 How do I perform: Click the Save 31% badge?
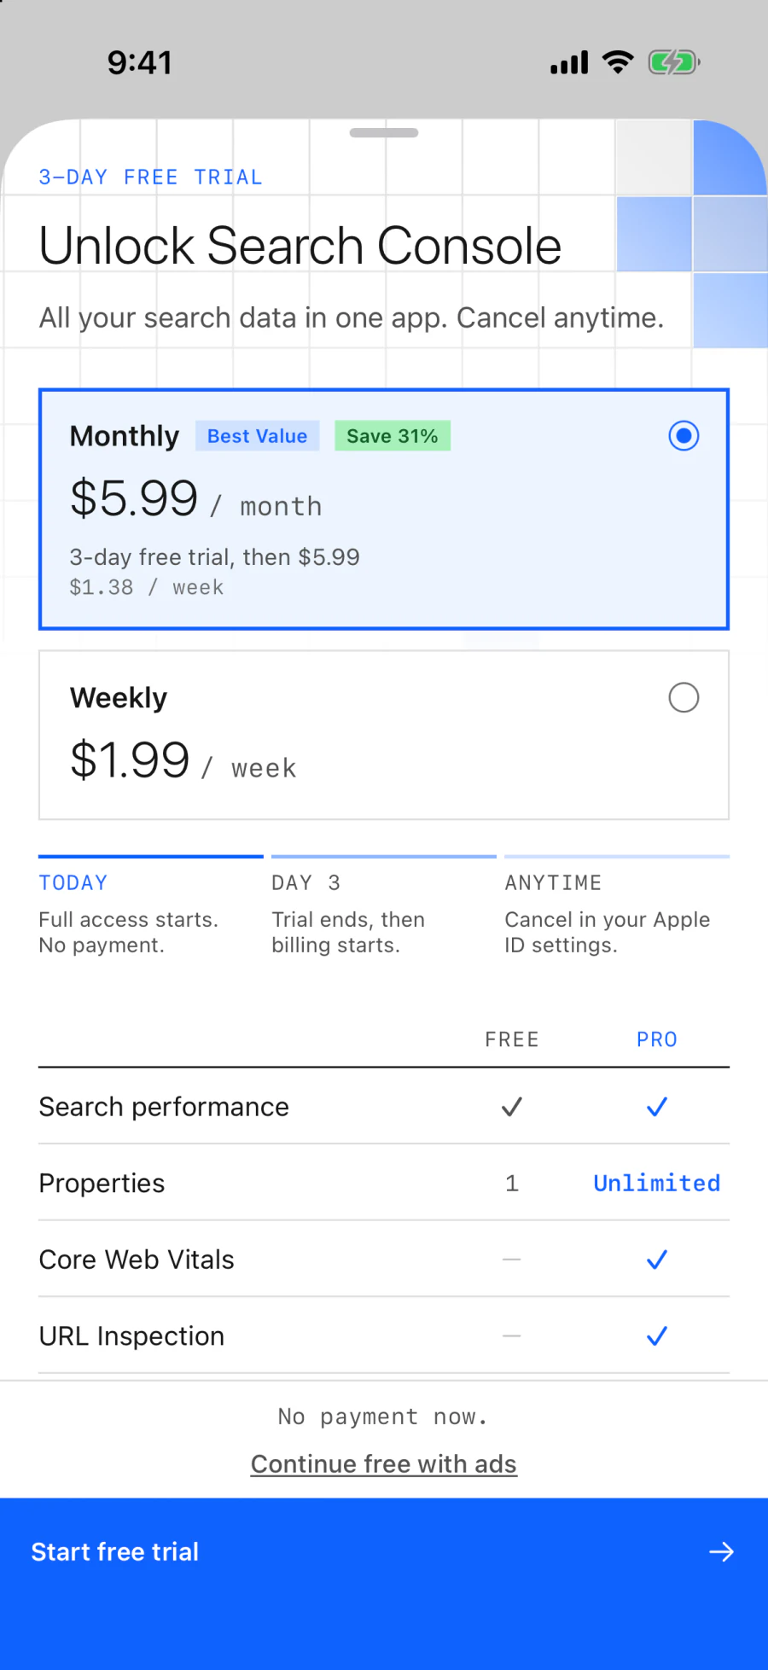[x=393, y=436]
